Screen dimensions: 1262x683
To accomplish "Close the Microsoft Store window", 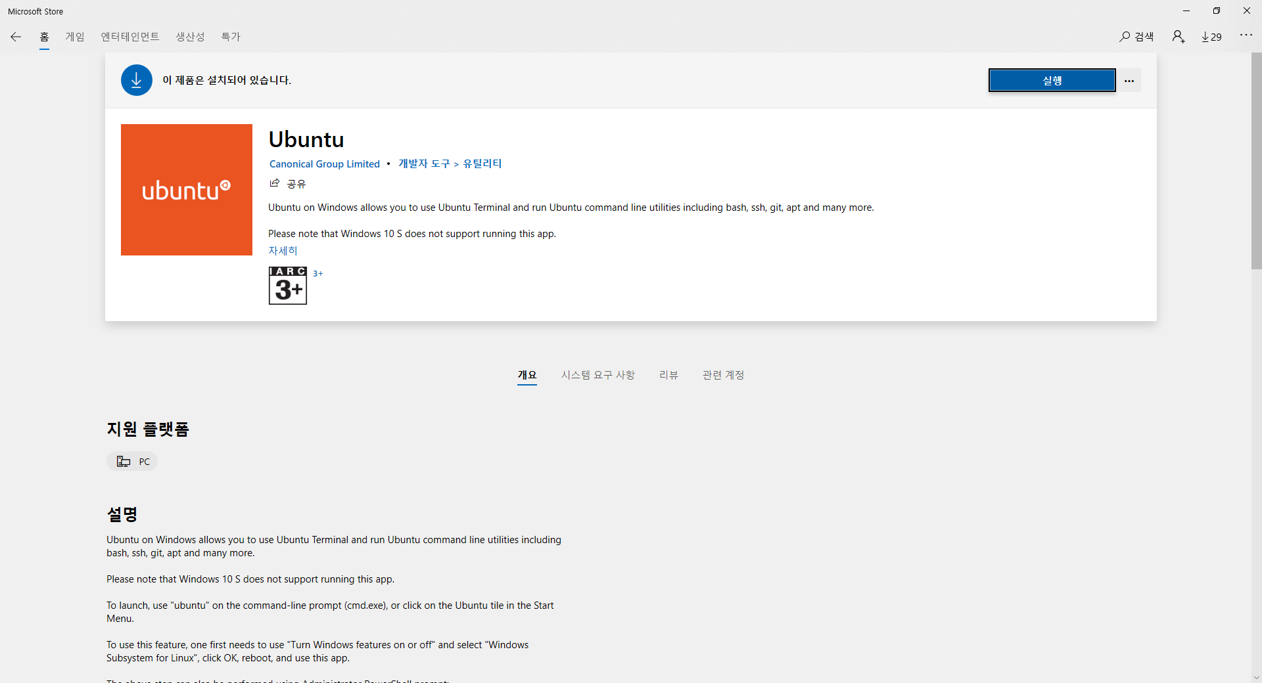I will (1247, 11).
